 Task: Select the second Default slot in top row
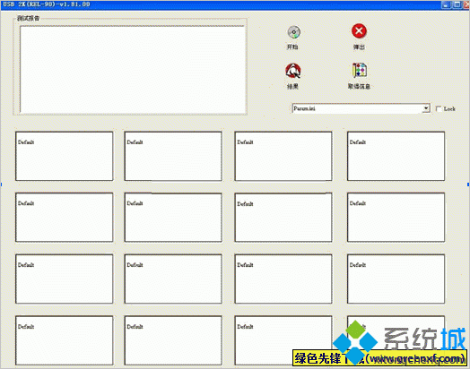(173, 156)
